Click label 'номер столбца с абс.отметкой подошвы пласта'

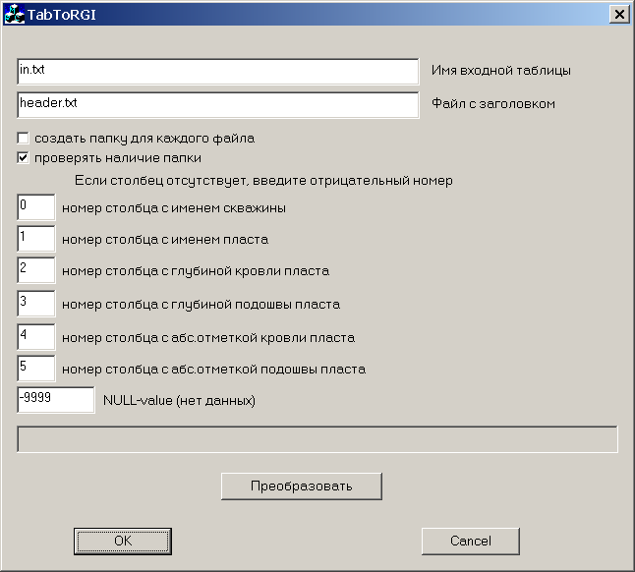(x=214, y=370)
